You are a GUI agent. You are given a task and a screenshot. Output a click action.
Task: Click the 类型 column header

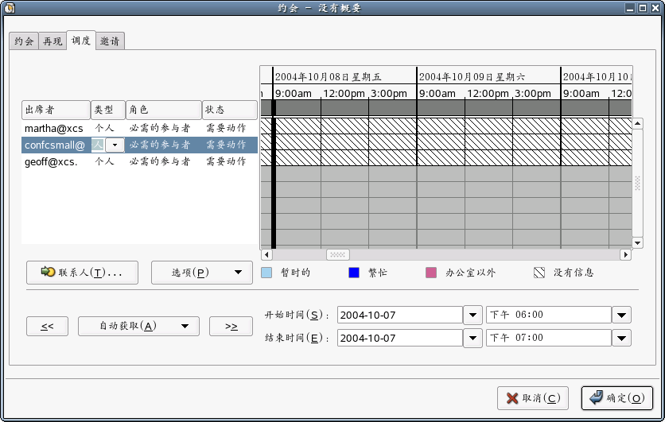[x=108, y=110]
